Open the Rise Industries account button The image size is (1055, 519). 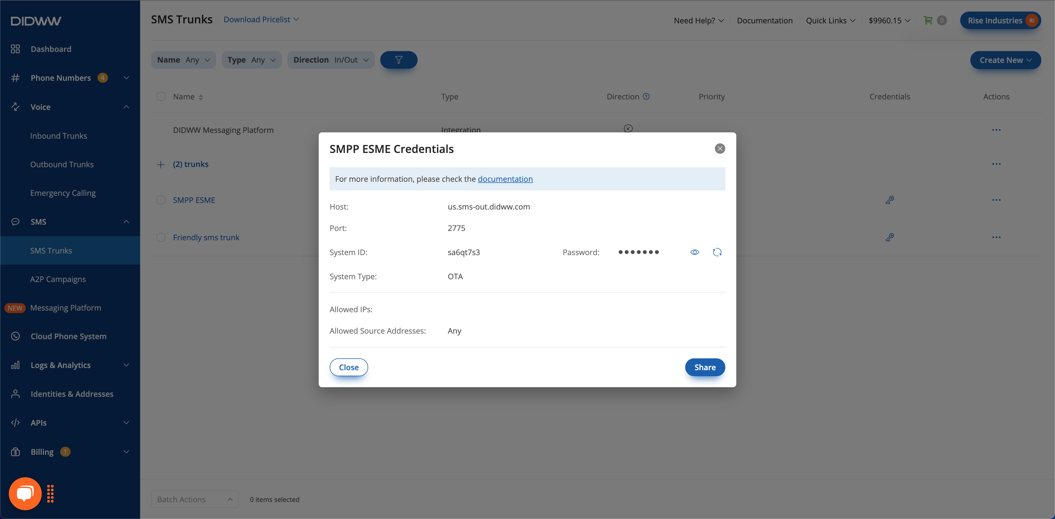click(1000, 21)
